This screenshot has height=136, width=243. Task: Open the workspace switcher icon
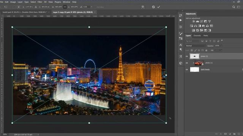click(x=238, y=7)
